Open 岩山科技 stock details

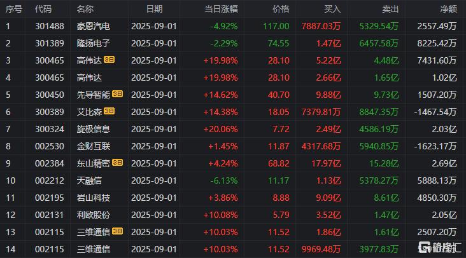tap(94, 198)
